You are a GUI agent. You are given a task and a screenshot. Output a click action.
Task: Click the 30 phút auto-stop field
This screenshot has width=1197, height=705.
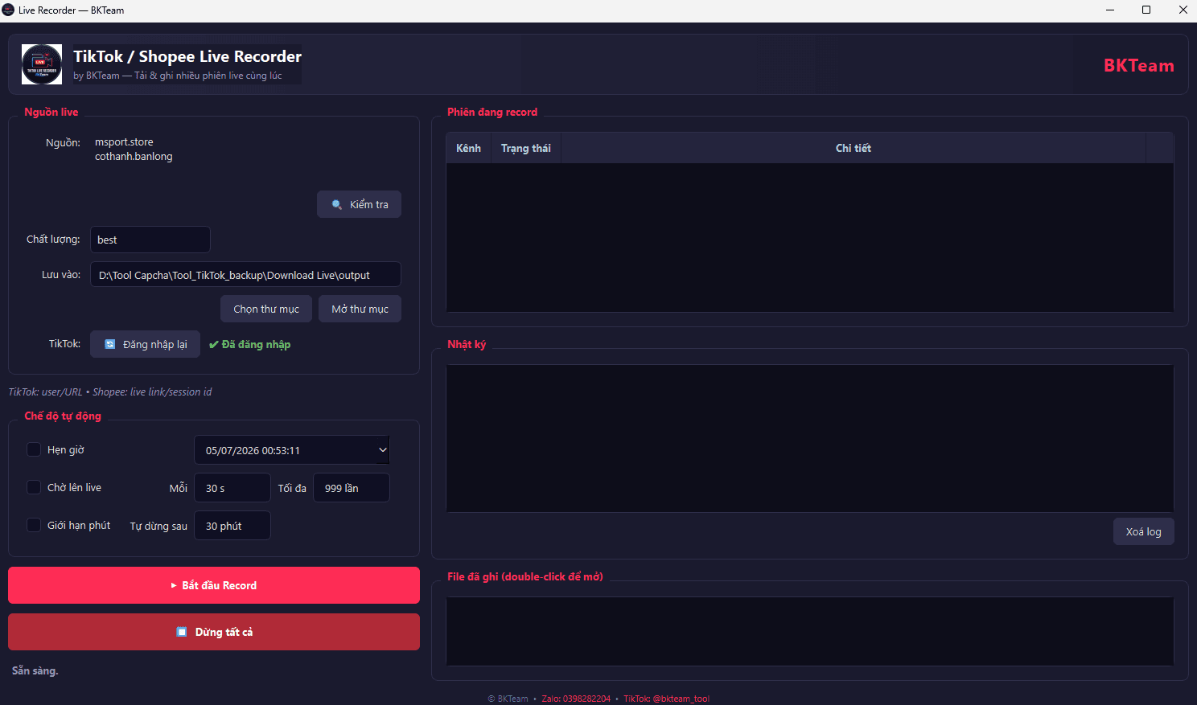click(x=232, y=526)
